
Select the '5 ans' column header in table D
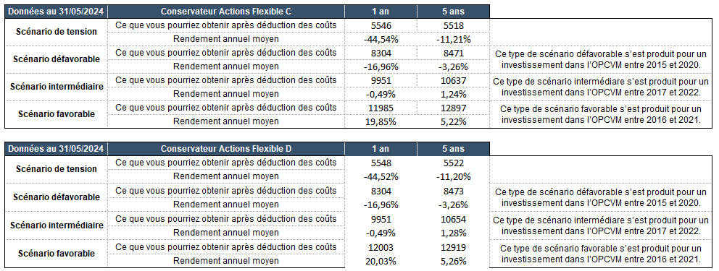(453, 149)
